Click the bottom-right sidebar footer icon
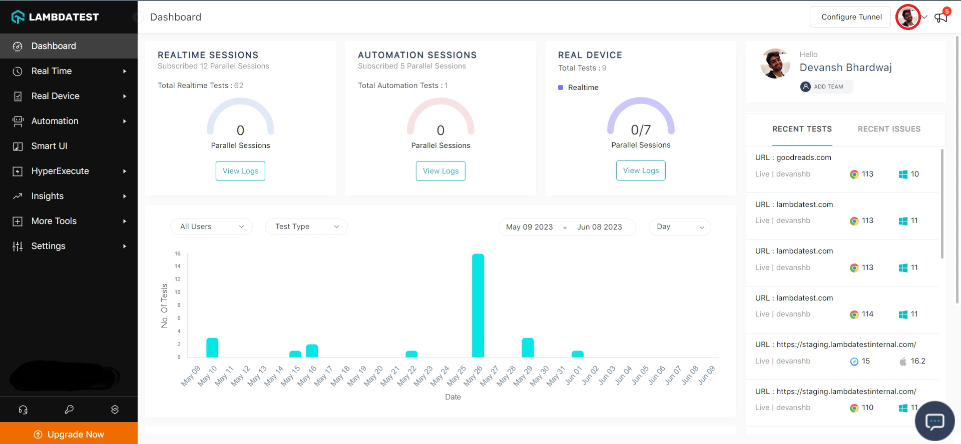The height and width of the screenshot is (444, 961). click(x=115, y=409)
